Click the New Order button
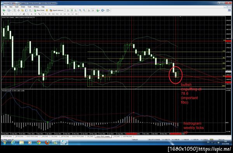The width and height of the screenshot is (233, 153). tap(39, 10)
